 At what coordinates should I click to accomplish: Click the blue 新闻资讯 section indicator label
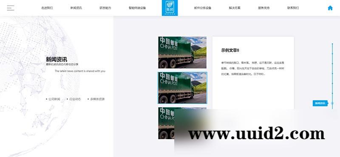pyautogui.click(x=320, y=103)
